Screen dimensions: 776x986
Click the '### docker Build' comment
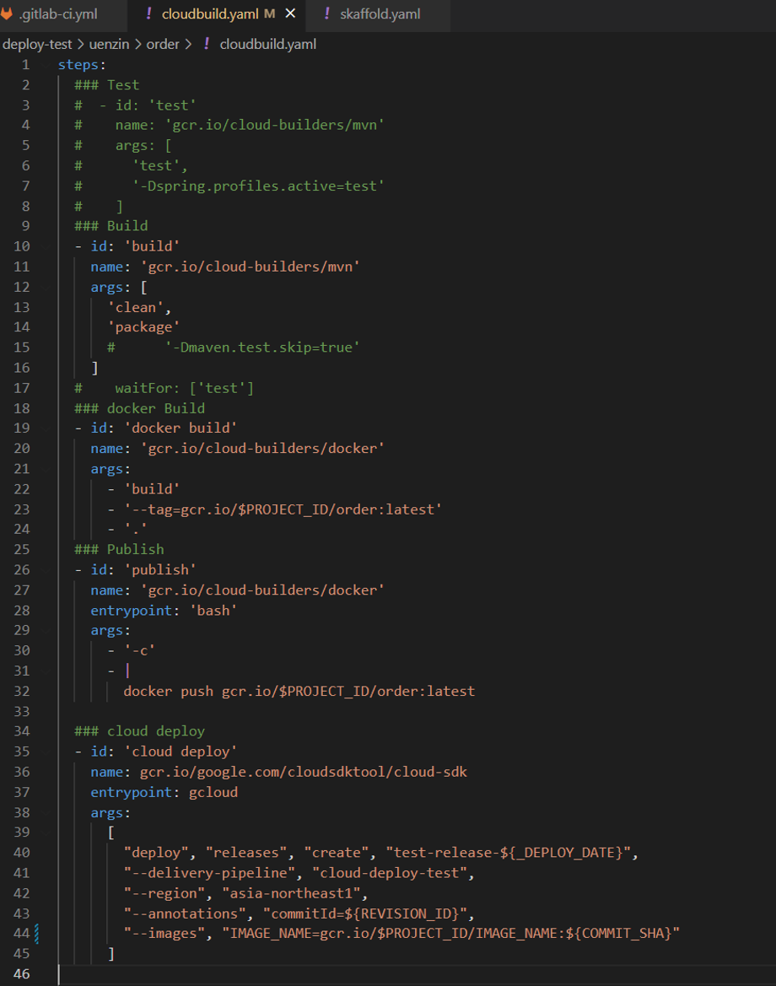(x=140, y=408)
